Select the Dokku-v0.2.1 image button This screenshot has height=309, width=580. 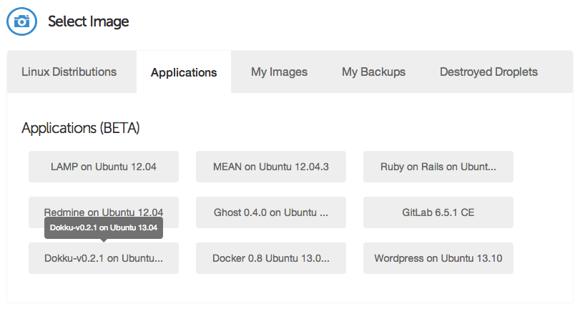104,258
